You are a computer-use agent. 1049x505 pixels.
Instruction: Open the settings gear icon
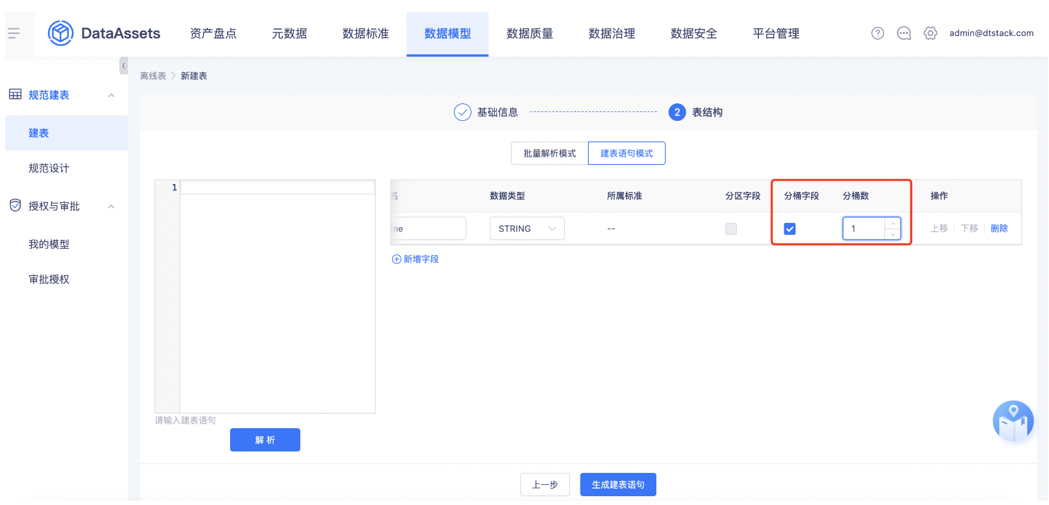(930, 33)
